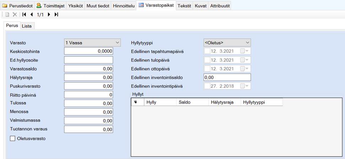Go to next record arrow
Screen dimensions: 345x159
(49, 15)
